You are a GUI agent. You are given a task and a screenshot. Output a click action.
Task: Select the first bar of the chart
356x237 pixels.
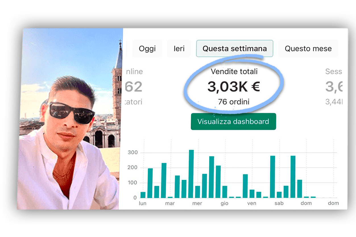(x=143, y=195)
